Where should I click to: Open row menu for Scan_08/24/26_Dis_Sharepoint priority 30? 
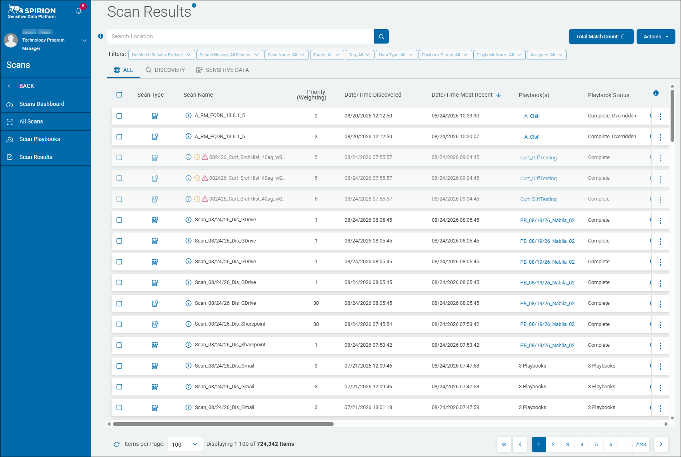660,325
